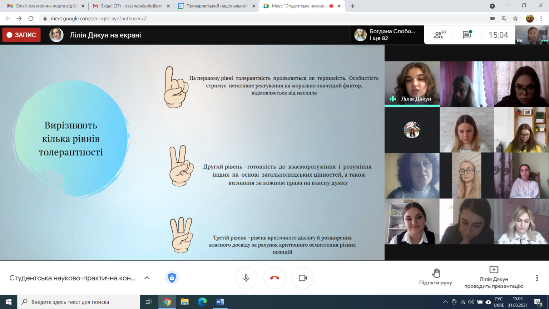Open the meeting chat icon
549x309 pixels.
[x=467, y=35]
